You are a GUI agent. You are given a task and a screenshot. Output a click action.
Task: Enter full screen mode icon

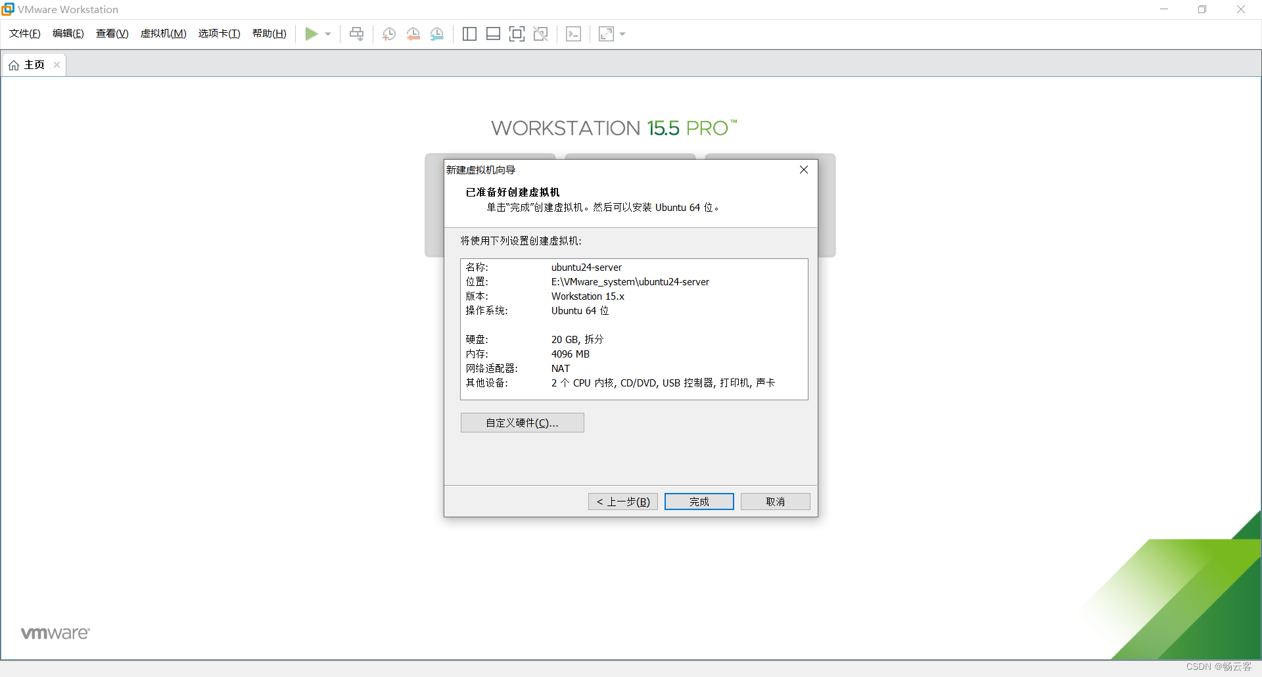[x=517, y=34]
